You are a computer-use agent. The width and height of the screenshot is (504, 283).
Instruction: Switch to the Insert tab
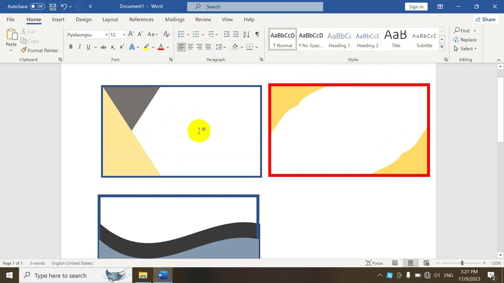click(x=58, y=19)
